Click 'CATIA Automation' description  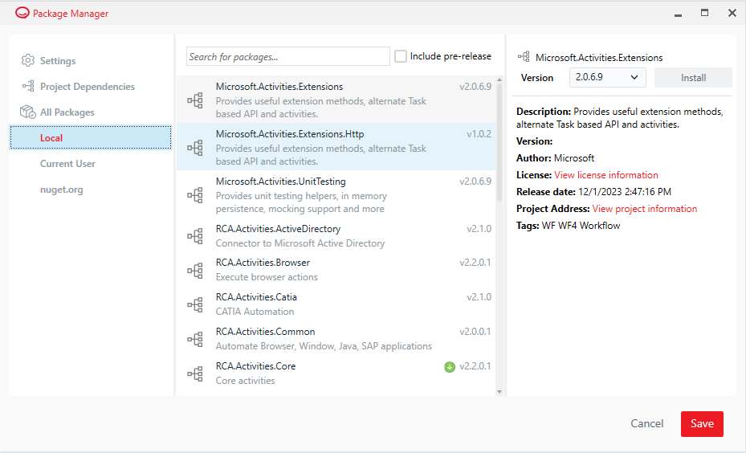coord(255,312)
